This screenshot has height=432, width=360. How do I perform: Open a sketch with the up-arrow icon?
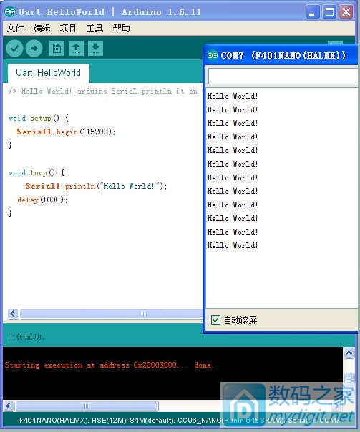[x=76, y=48]
